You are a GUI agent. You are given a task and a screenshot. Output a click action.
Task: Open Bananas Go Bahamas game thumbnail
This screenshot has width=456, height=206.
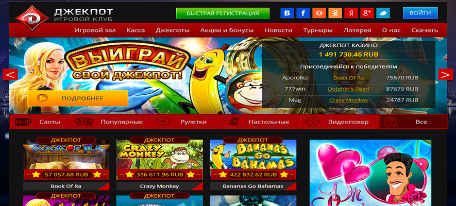pyautogui.click(x=253, y=160)
